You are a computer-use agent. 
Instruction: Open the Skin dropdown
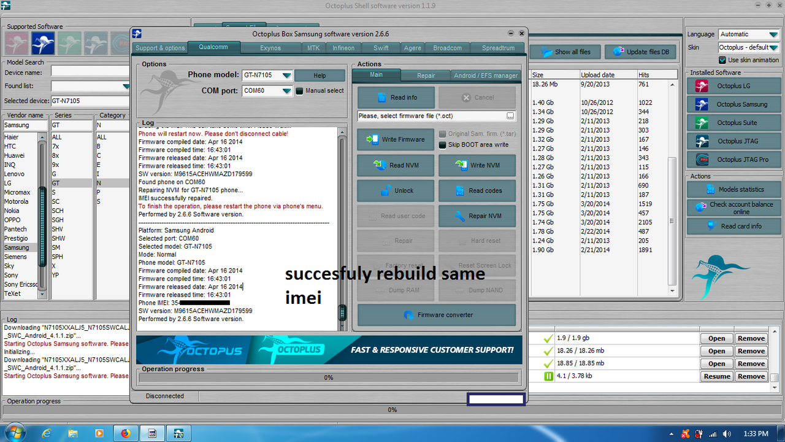773,47
